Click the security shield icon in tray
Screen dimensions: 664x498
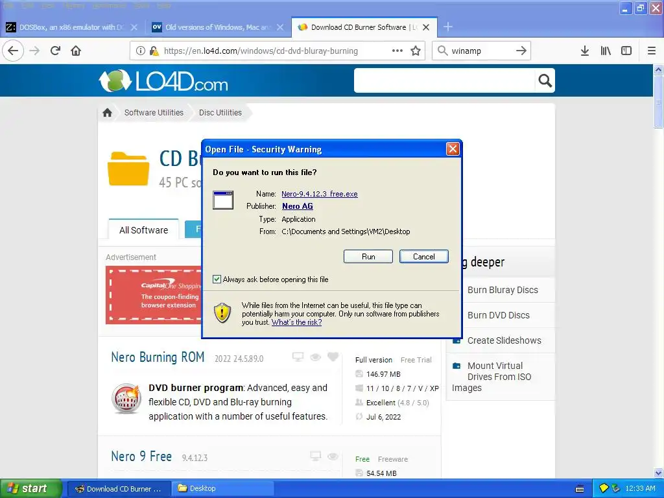click(604, 488)
